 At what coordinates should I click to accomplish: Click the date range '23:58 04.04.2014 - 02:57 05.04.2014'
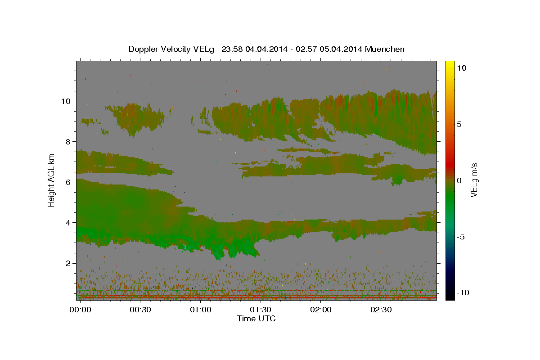[292, 49]
